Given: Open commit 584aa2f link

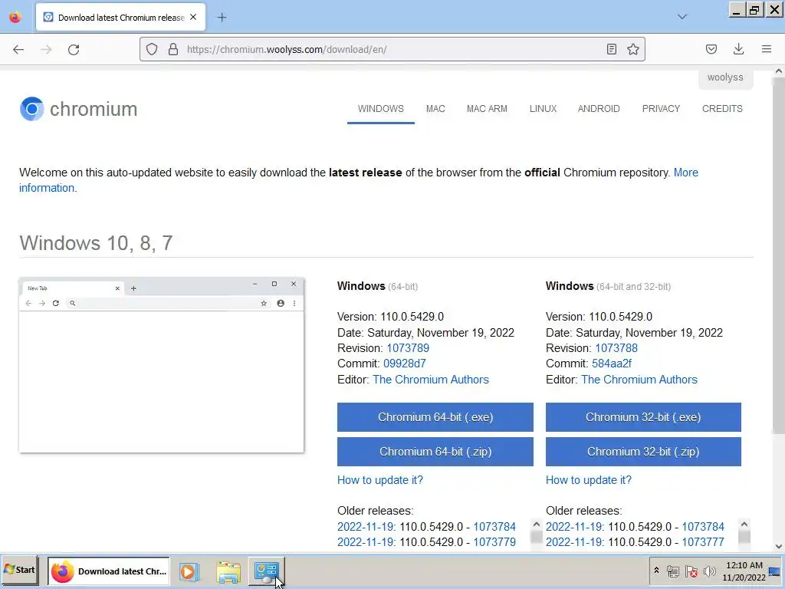Looking at the screenshot, I should click(x=612, y=364).
